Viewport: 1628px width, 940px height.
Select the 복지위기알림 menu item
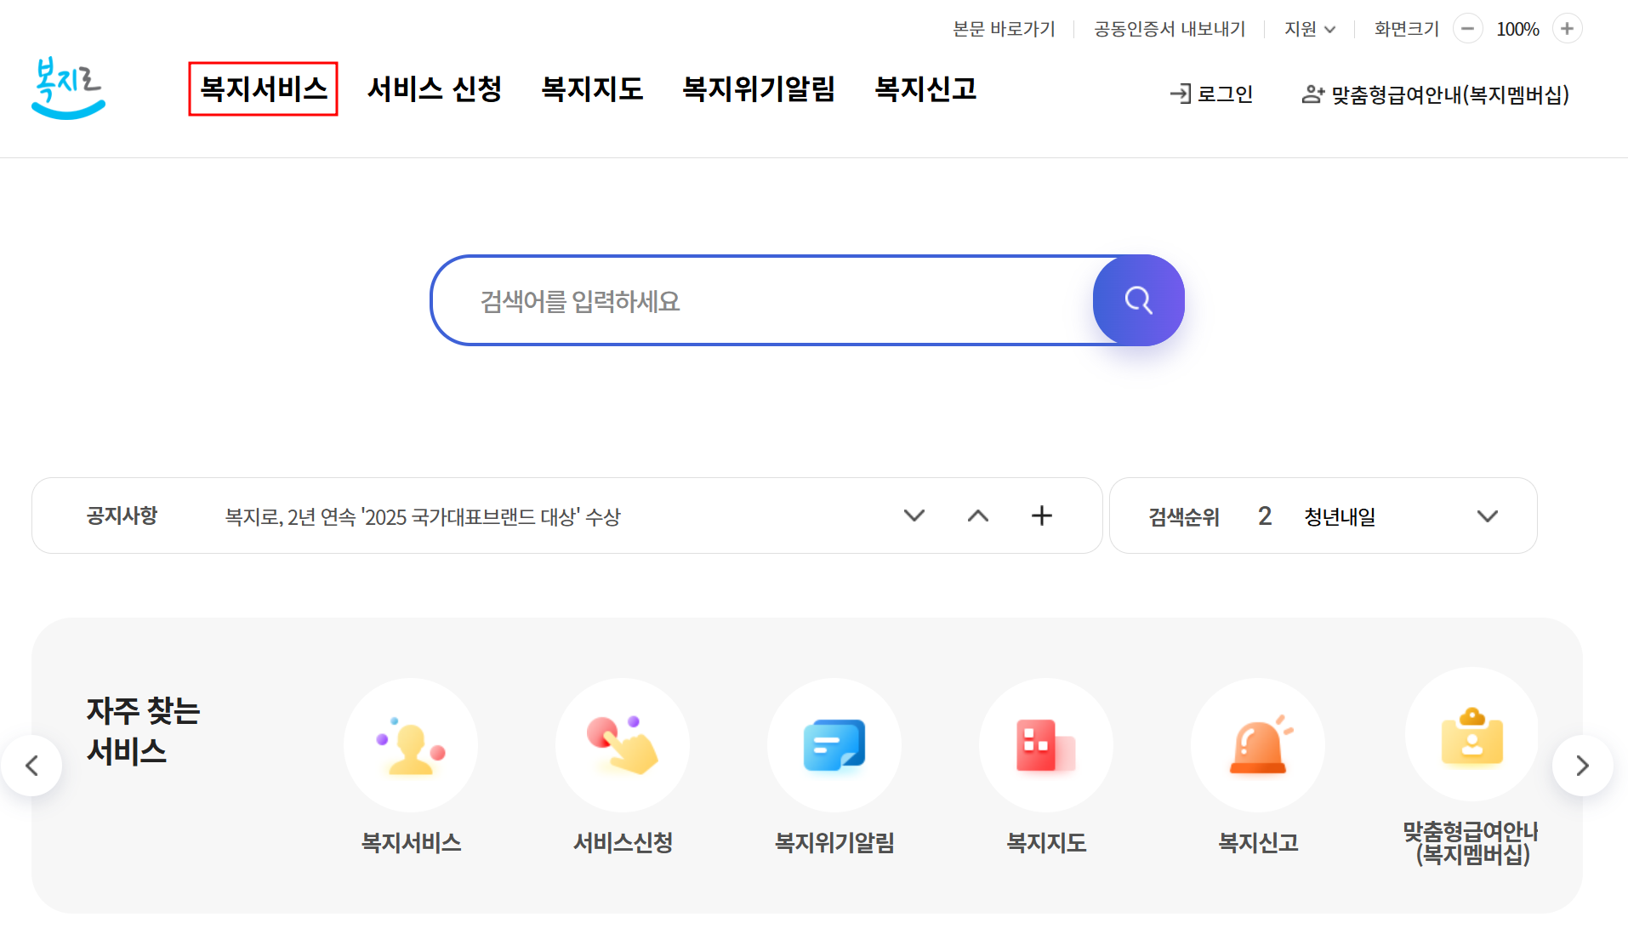coord(760,88)
